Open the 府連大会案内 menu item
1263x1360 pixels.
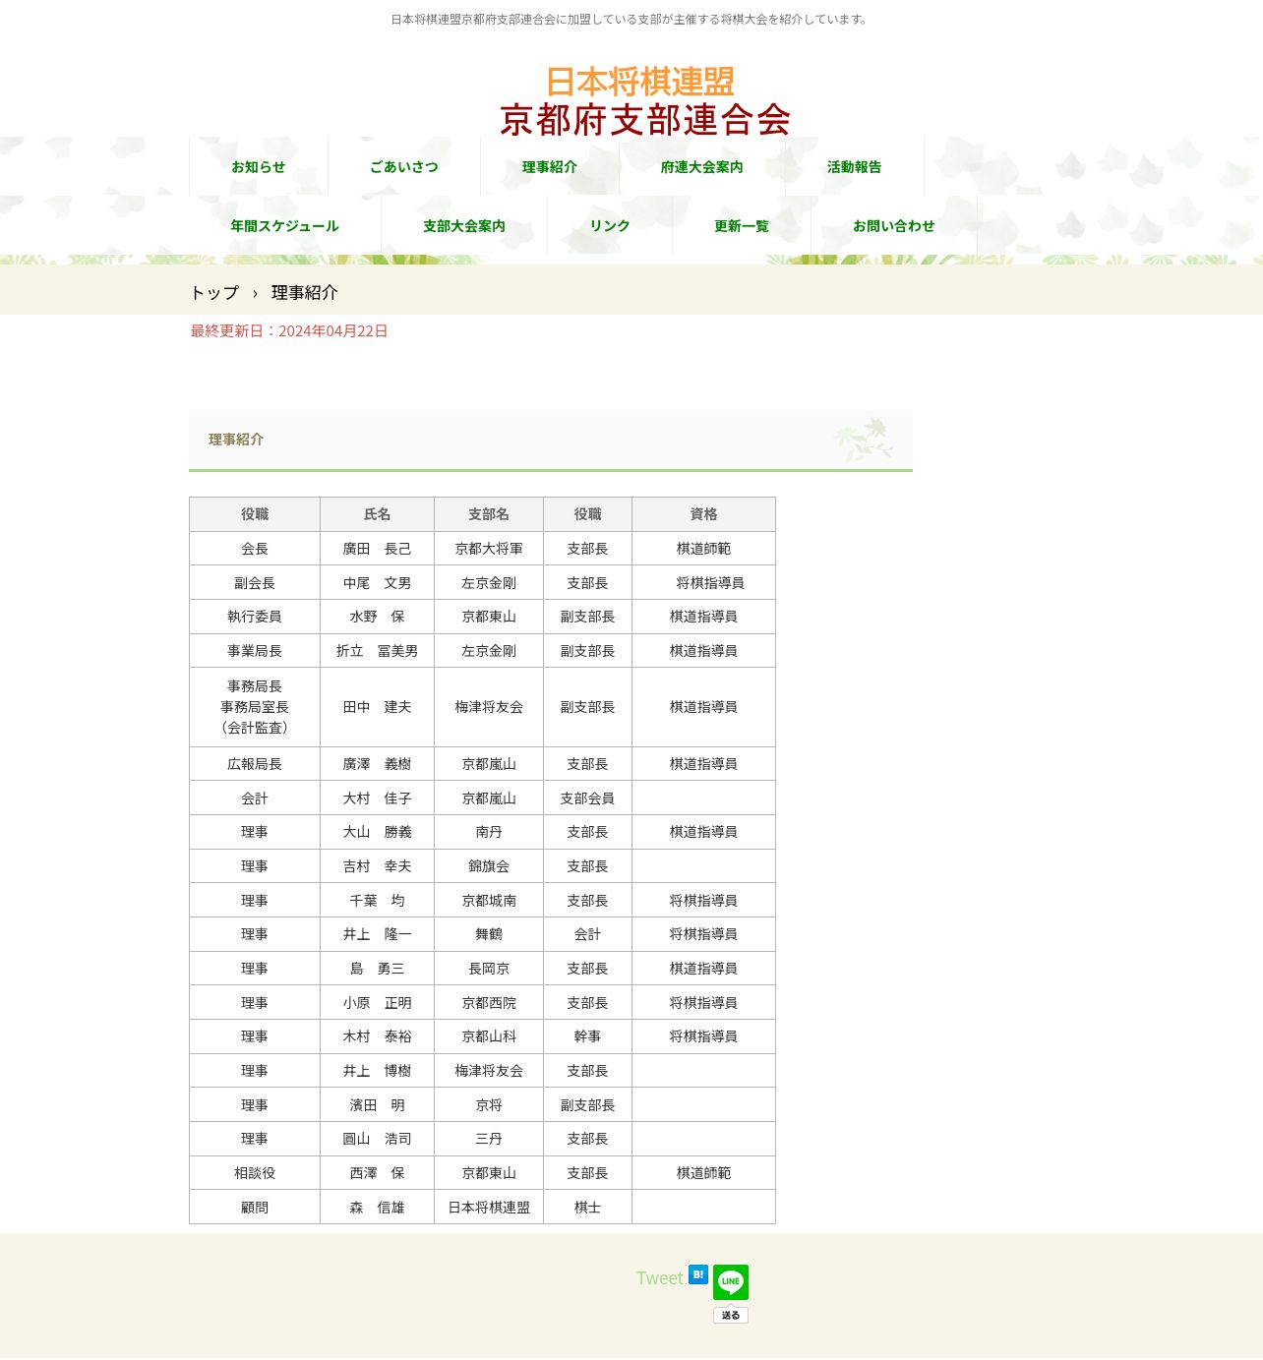coord(702,167)
